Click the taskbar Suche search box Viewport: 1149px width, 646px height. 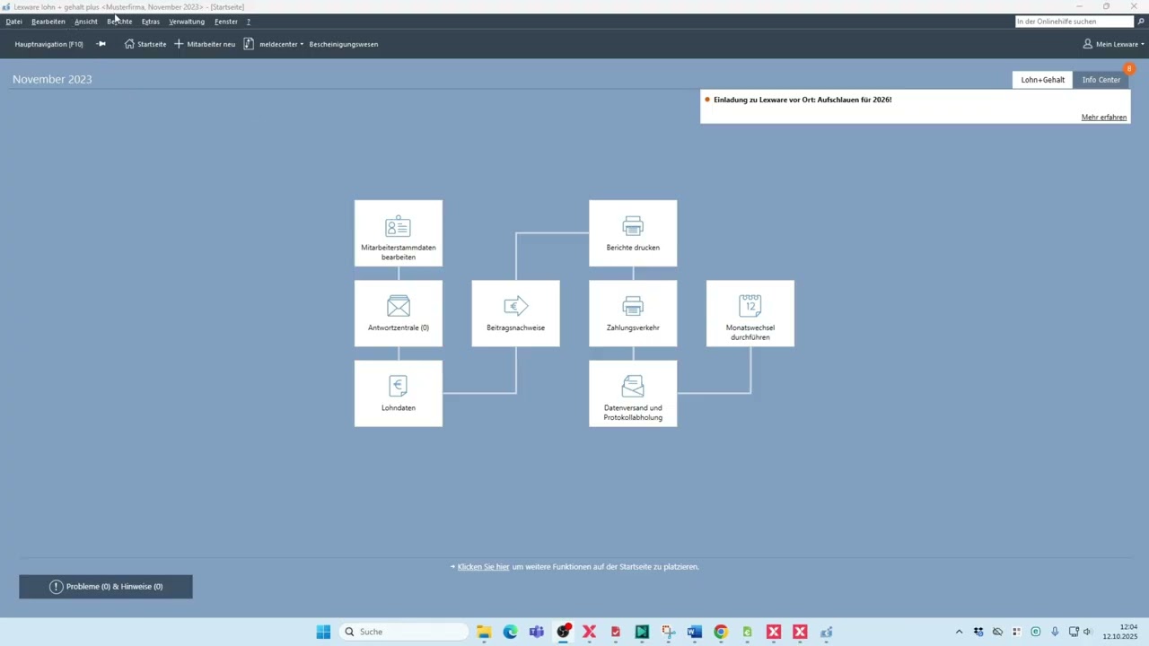[x=405, y=632]
